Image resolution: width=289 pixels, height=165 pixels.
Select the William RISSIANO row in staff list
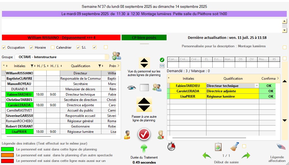[x=19, y=73]
